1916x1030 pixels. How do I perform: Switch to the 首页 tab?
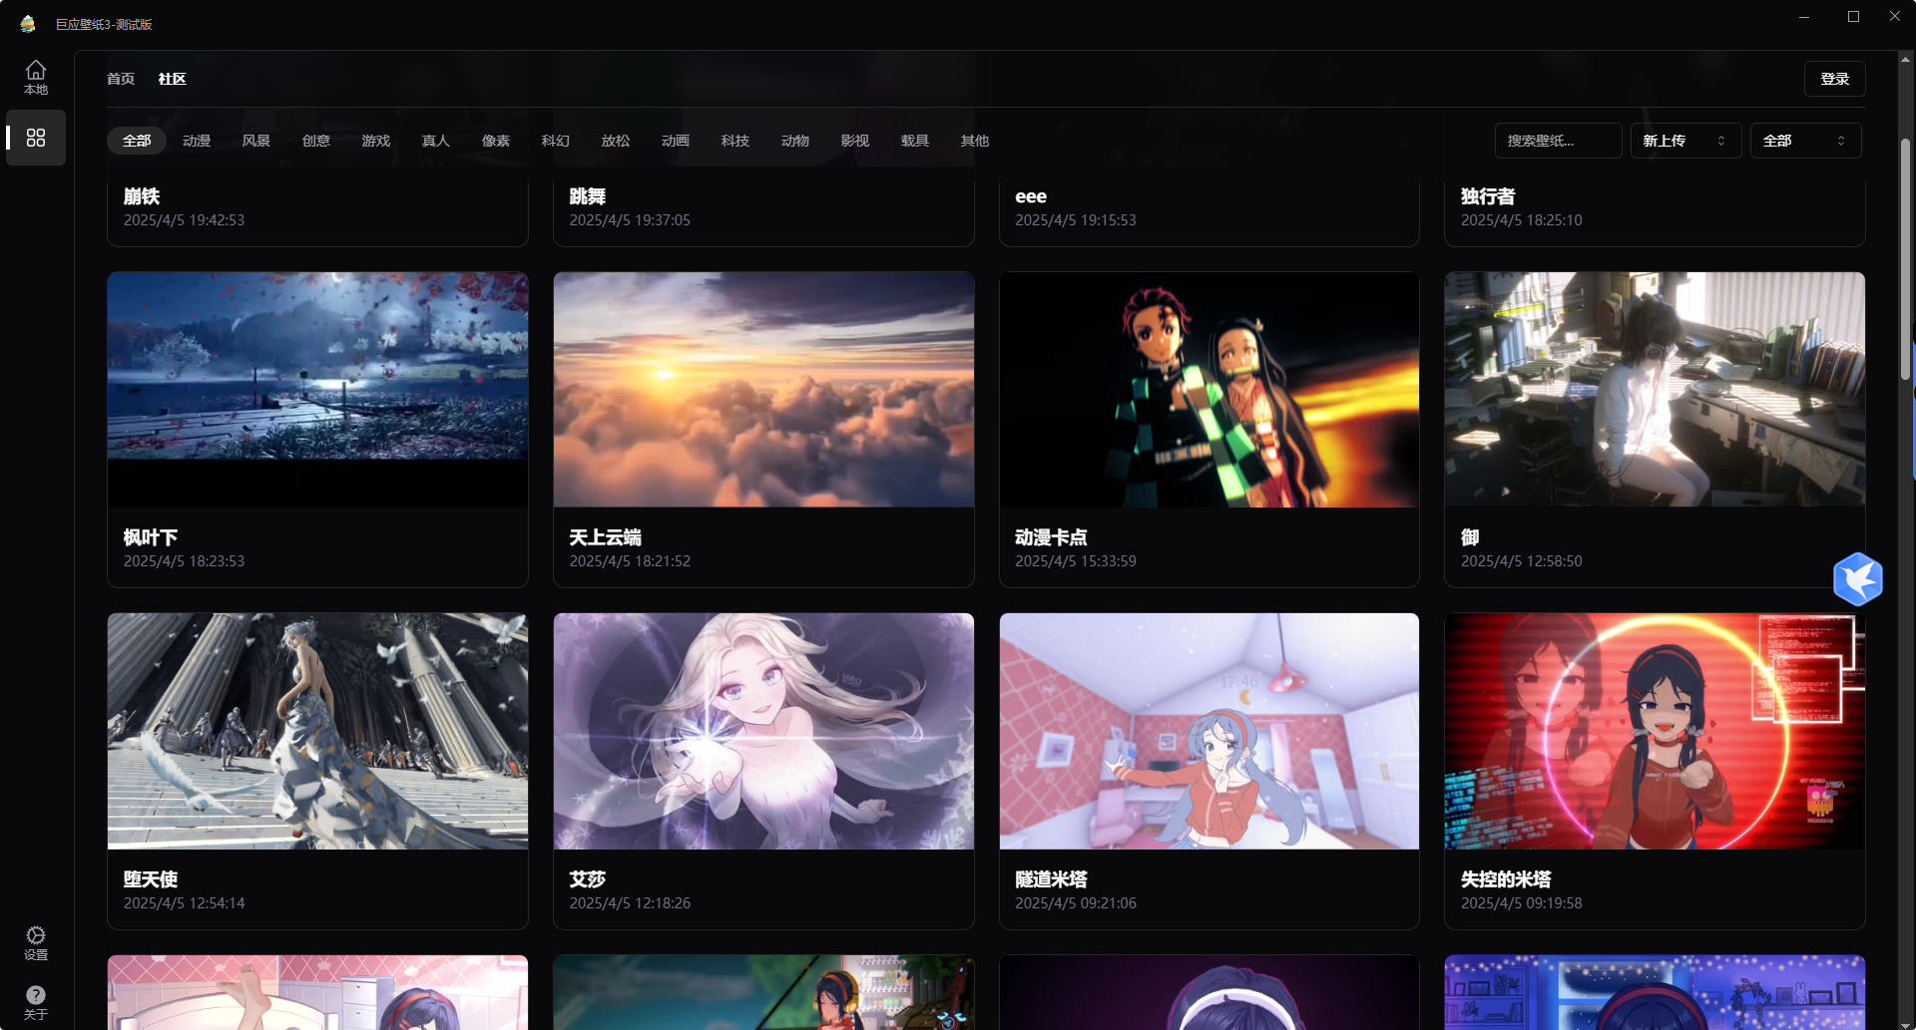(x=121, y=79)
